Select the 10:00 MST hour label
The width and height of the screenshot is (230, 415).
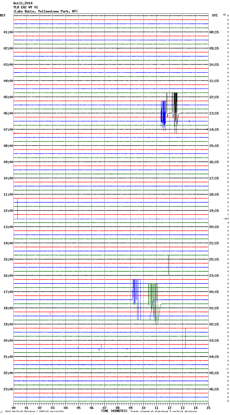(x=8, y=178)
